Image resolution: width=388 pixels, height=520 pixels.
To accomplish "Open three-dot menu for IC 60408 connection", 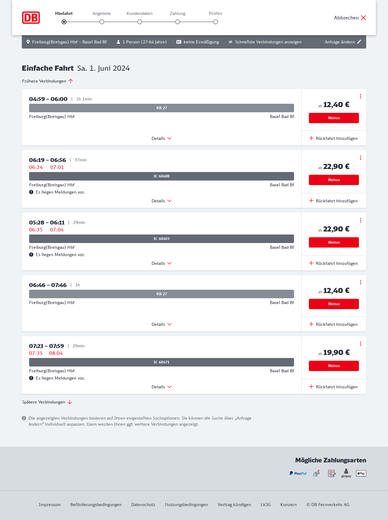I will (x=360, y=158).
